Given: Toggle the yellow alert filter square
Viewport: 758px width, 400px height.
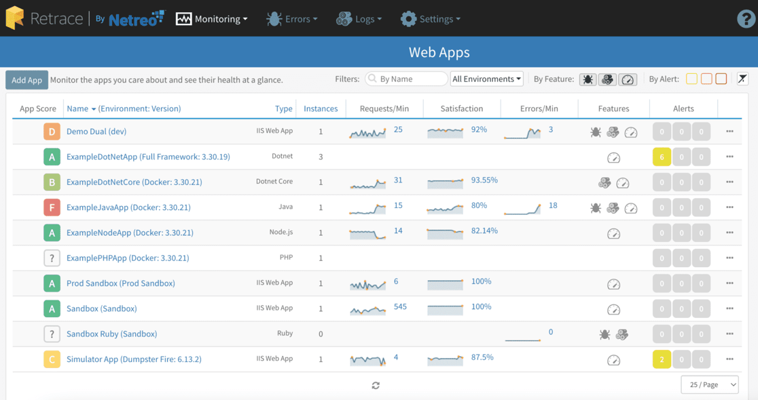Looking at the screenshot, I should tap(691, 79).
